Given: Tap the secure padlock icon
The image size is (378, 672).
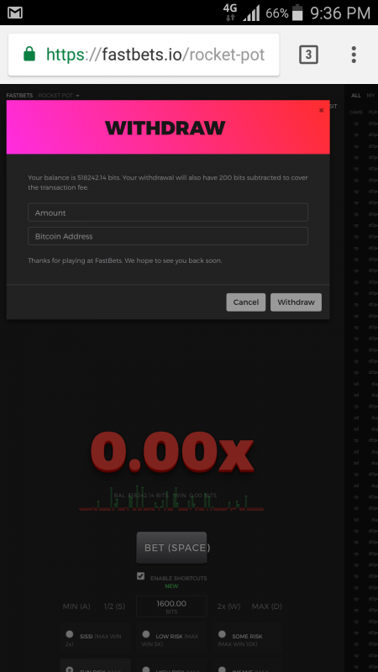Looking at the screenshot, I should (29, 54).
